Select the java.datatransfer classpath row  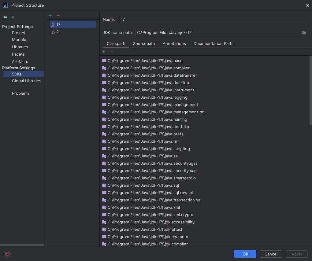coord(205,75)
